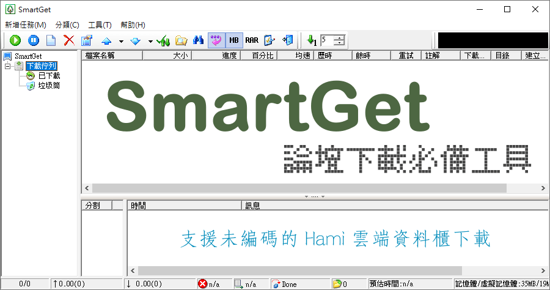Increase the simultaneous downloads count
The image size is (550, 290).
coord(339,37)
